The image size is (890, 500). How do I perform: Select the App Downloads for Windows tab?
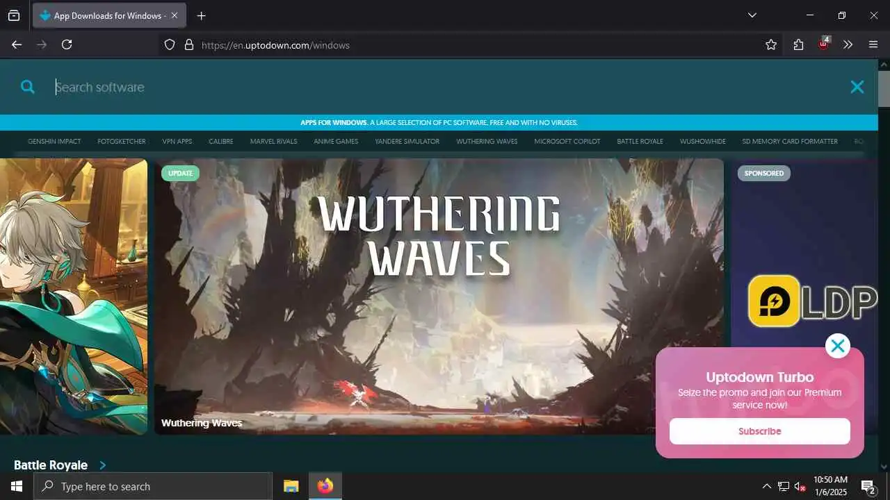109,15
